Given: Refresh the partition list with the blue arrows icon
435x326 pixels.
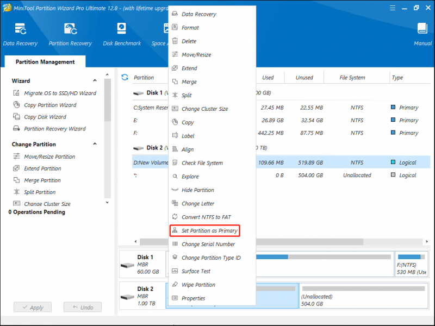Looking at the screenshot, I should click(x=125, y=77).
